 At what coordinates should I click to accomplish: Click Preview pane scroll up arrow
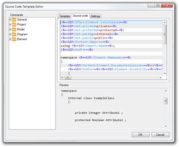tap(166, 91)
